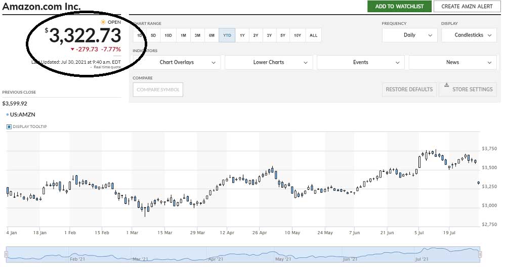Click the previous close value $3,599.92
The height and width of the screenshot is (267, 506).
(x=15, y=104)
